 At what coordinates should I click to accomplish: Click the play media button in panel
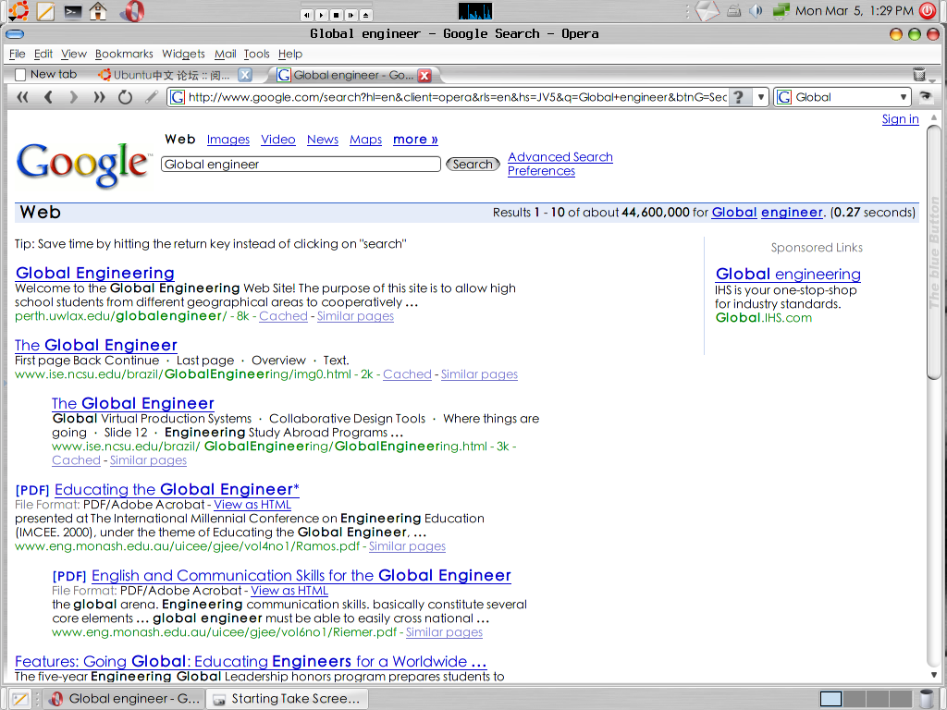click(322, 15)
